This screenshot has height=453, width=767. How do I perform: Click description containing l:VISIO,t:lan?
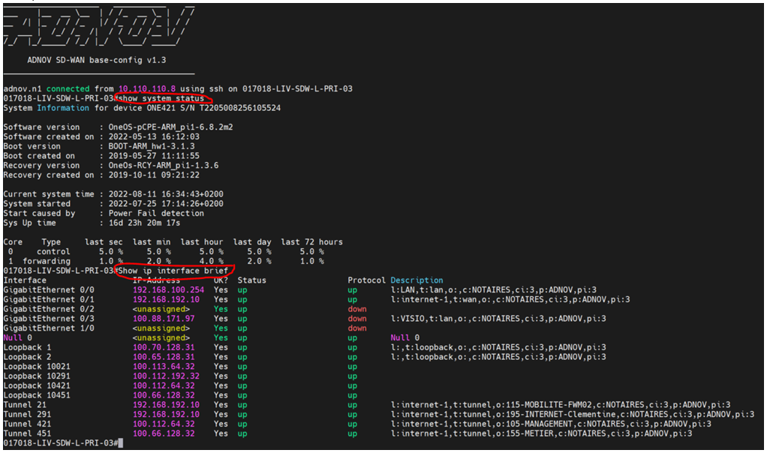(498, 319)
